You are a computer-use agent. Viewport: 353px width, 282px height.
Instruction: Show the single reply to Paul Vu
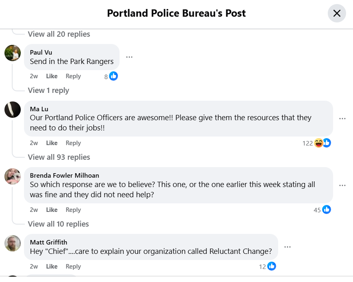coord(48,90)
